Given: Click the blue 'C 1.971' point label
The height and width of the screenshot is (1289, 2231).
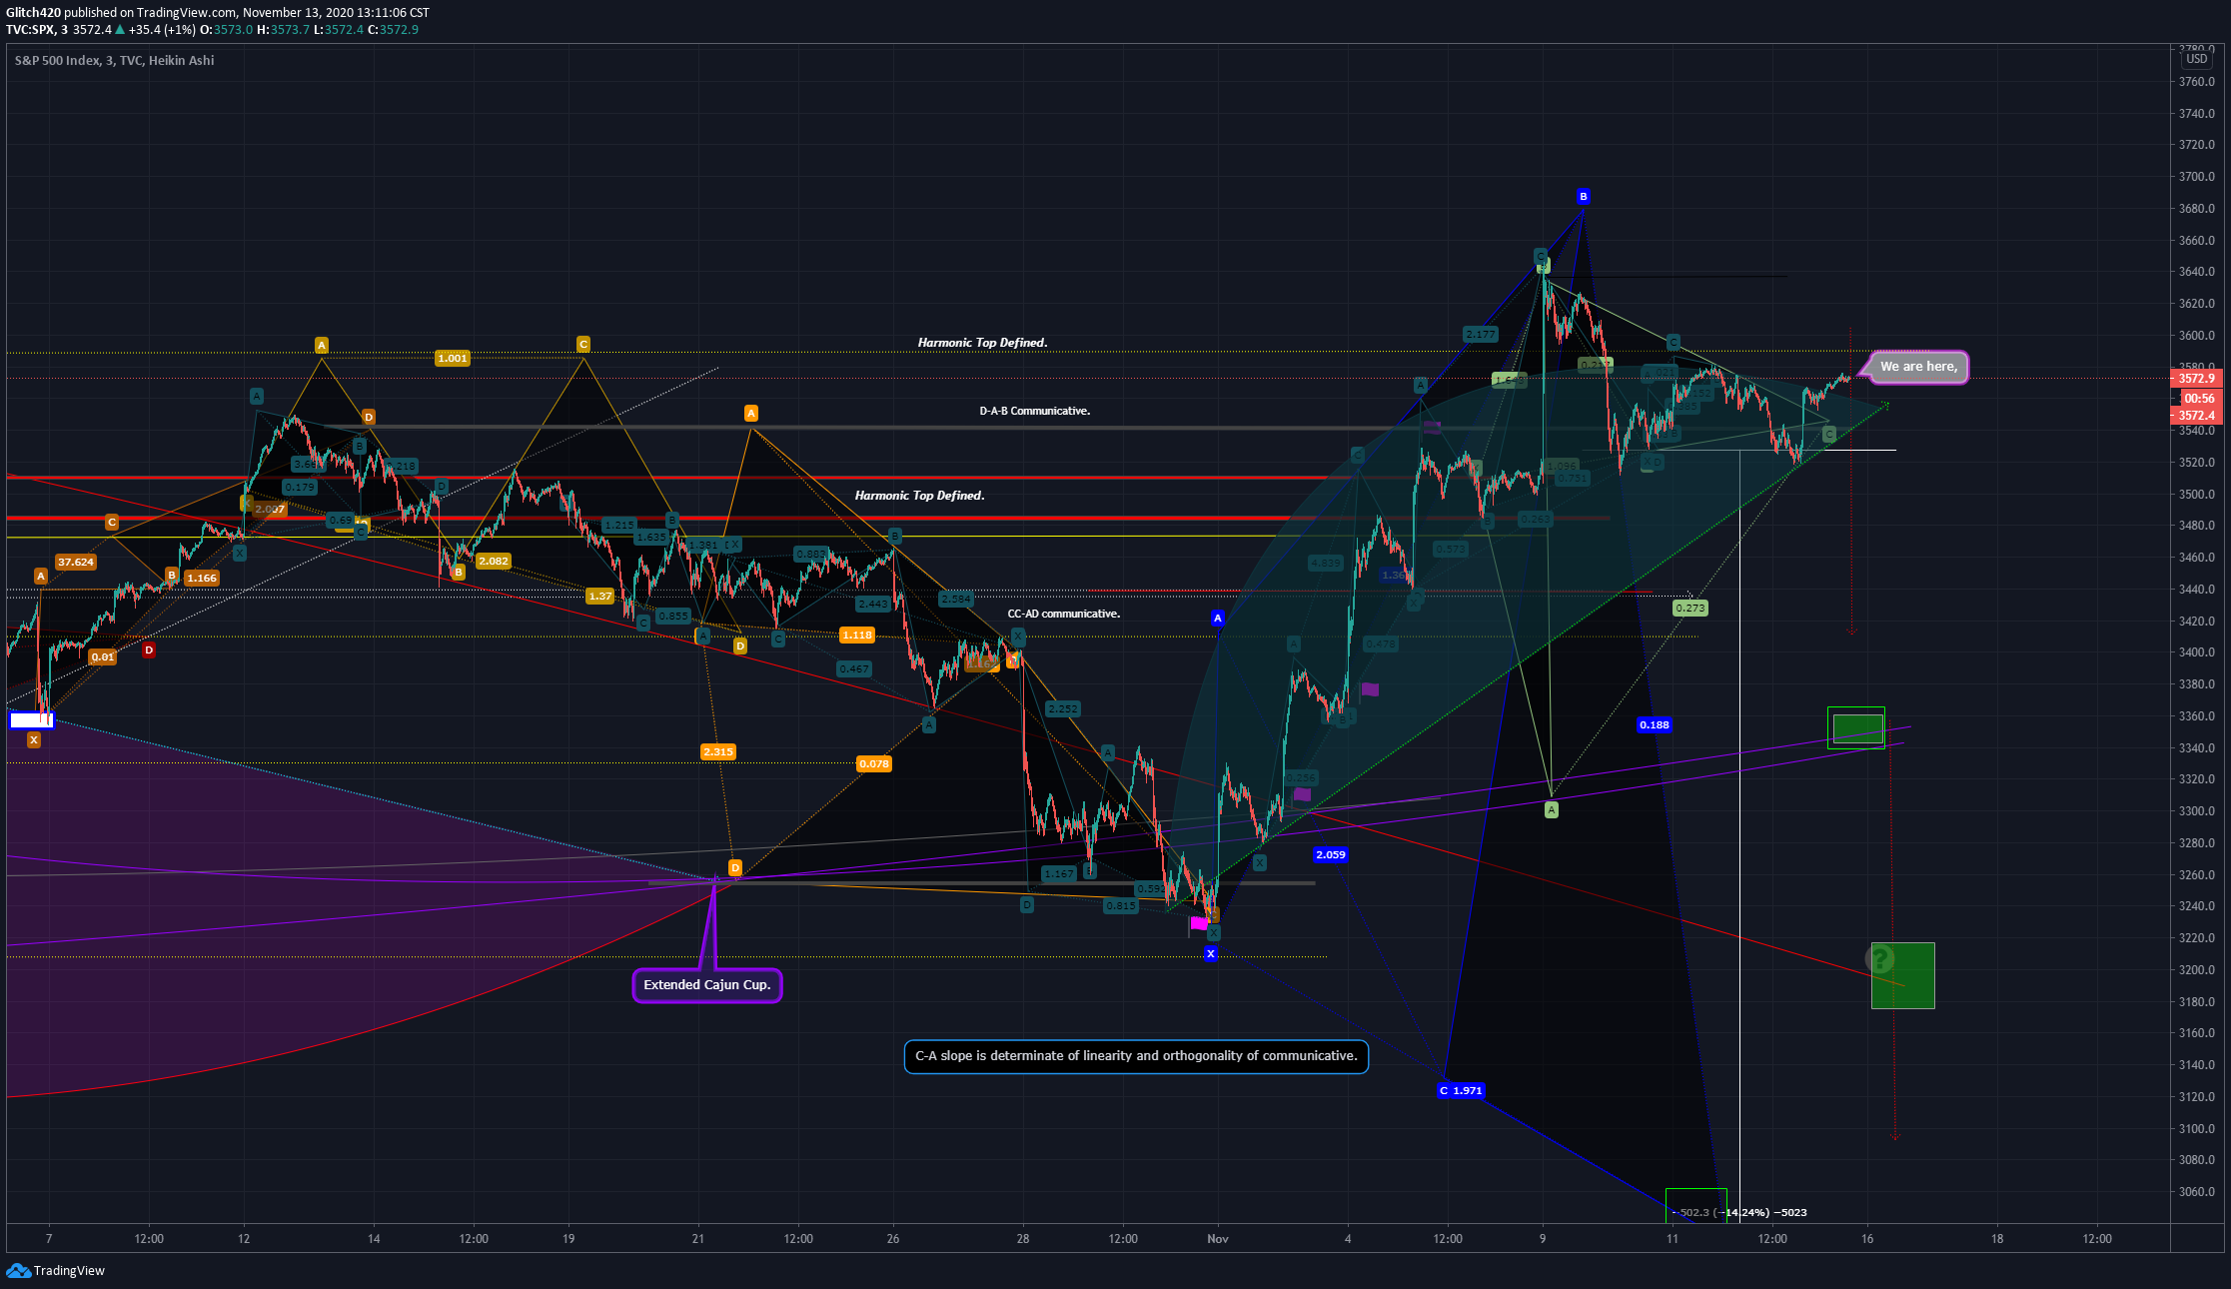Looking at the screenshot, I should point(1461,1091).
